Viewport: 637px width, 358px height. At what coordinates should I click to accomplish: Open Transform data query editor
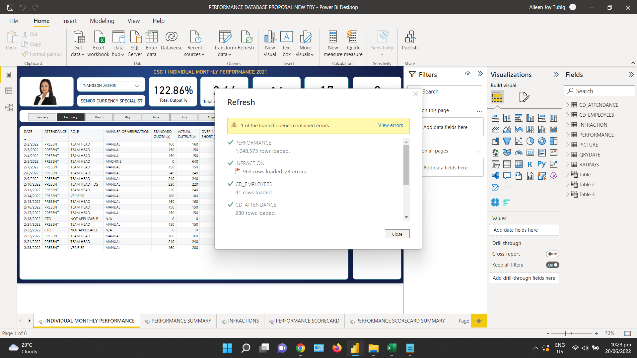tap(225, 43)
